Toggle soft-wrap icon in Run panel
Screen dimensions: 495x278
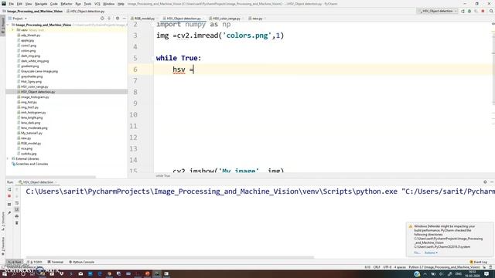tap(17, 202)
